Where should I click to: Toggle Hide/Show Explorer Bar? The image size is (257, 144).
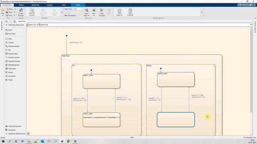pos(15,25)
